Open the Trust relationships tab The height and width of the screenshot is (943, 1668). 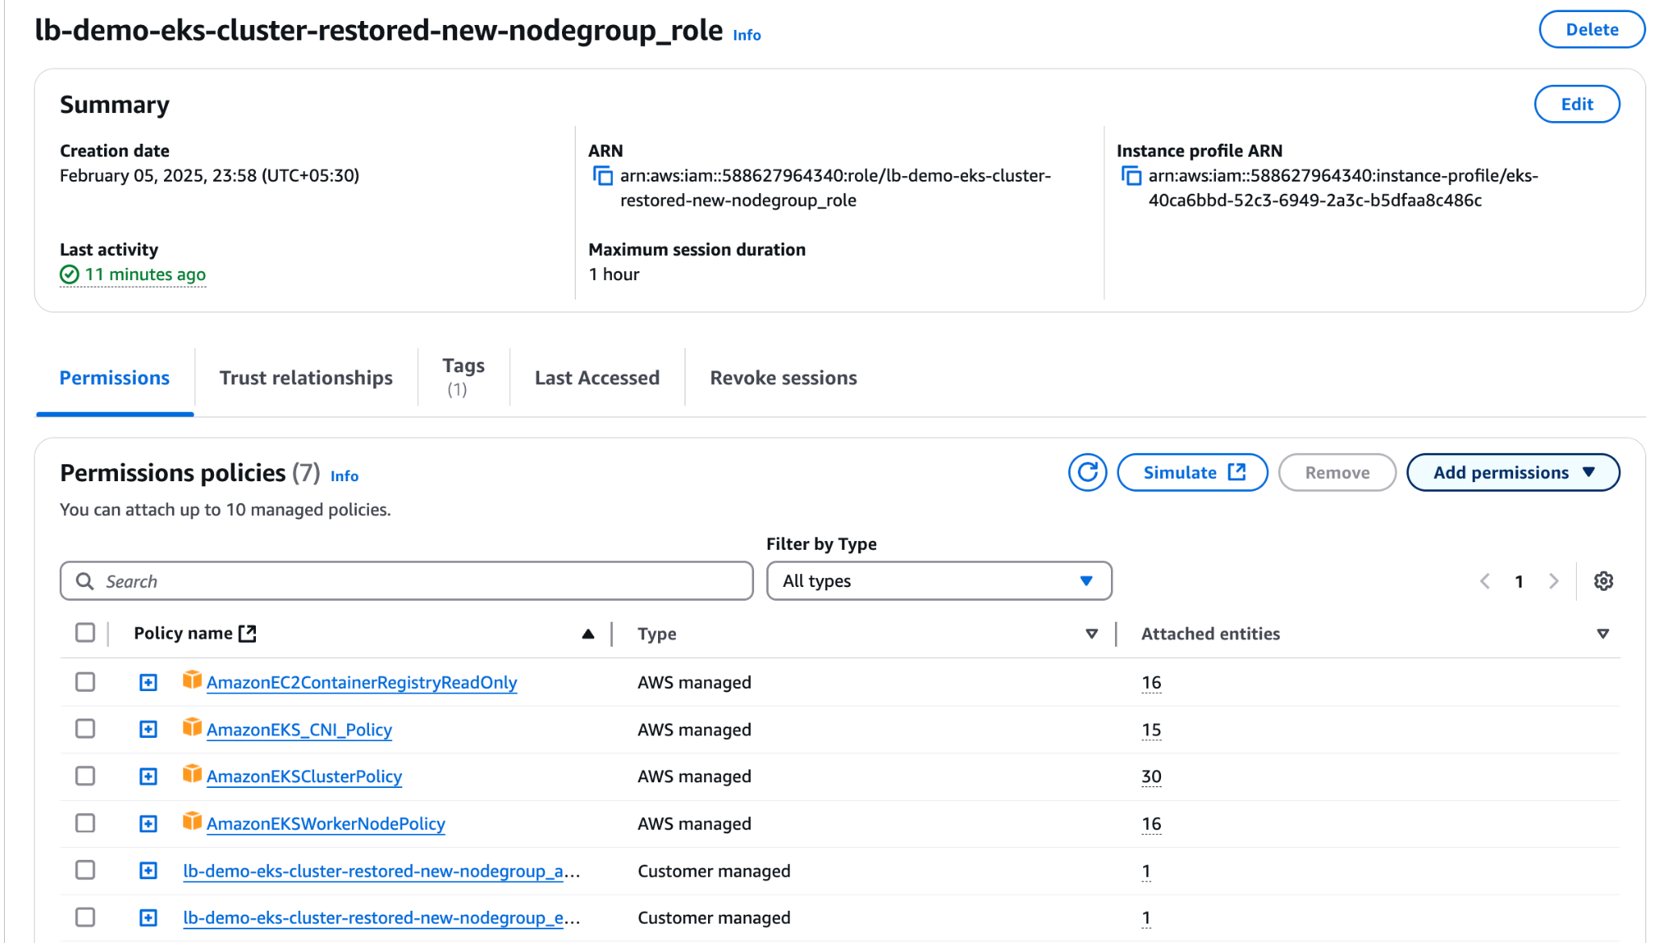tap(306, 378)
